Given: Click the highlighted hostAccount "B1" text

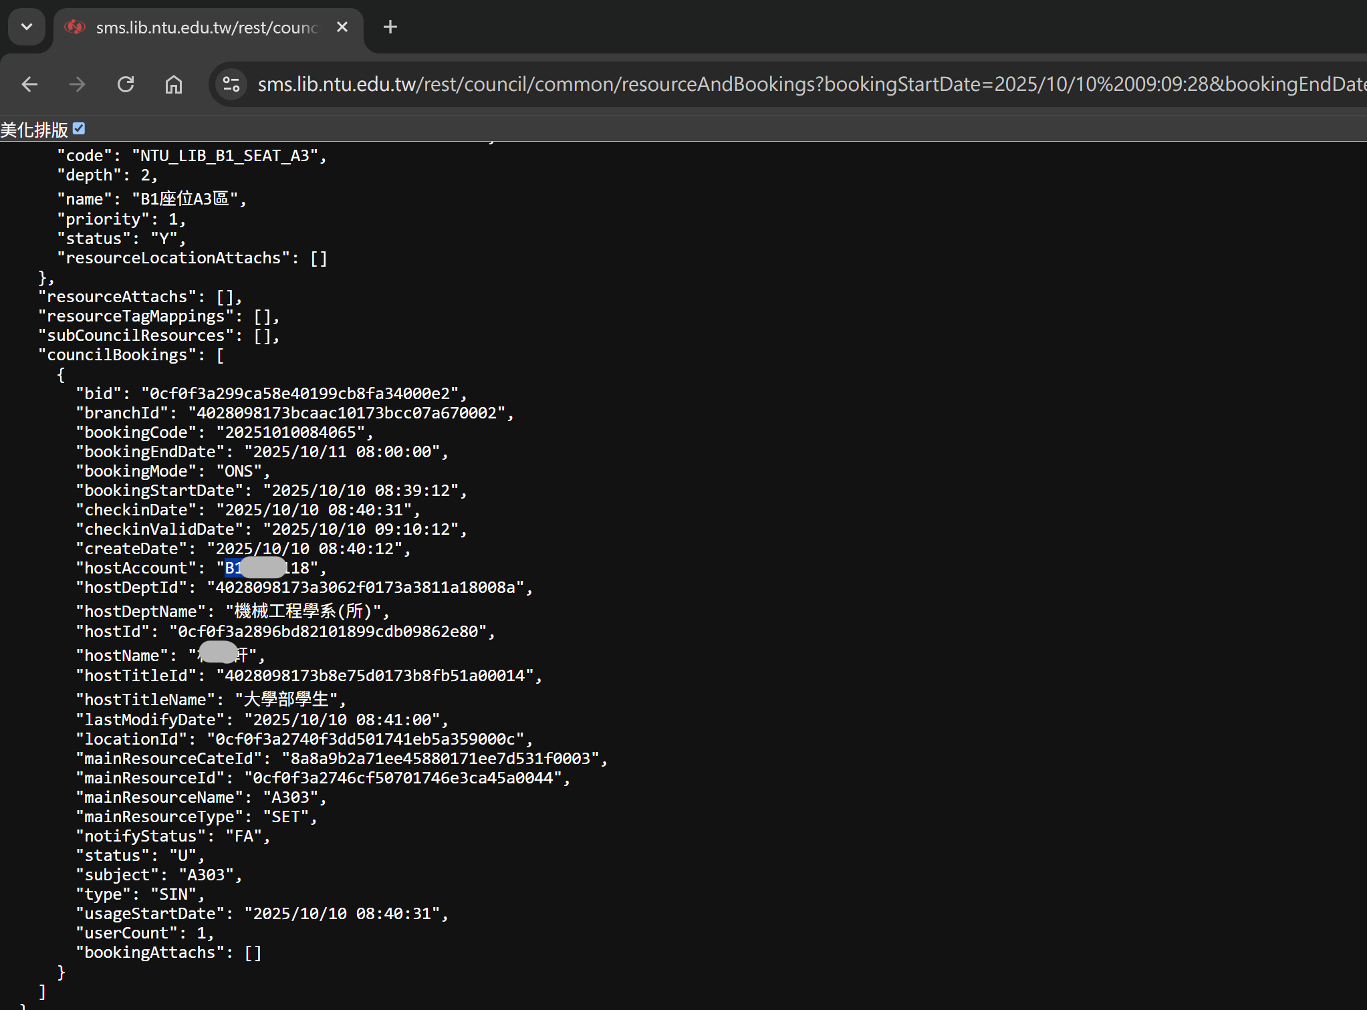Looking at the screenshot, I should click(233, 568).
